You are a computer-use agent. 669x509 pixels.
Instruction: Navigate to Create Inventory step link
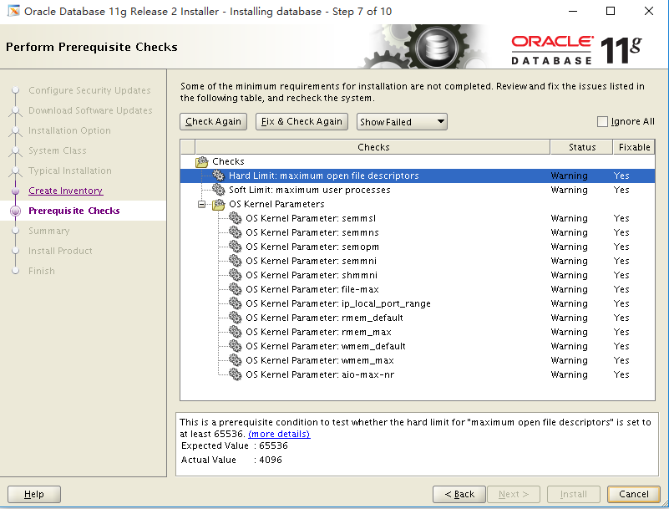66,191
